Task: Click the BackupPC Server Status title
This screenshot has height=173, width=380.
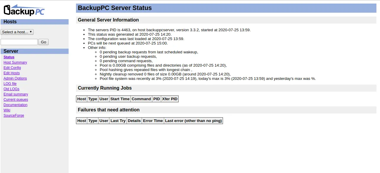Action: (226, 8)
